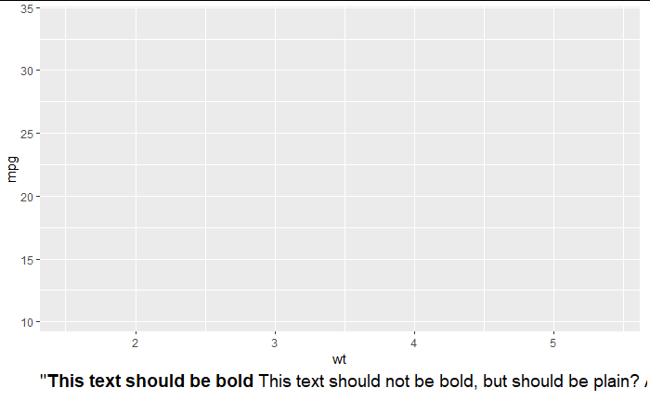Click gridline intersection at wt 2 and mpg 15

point(136,259)
